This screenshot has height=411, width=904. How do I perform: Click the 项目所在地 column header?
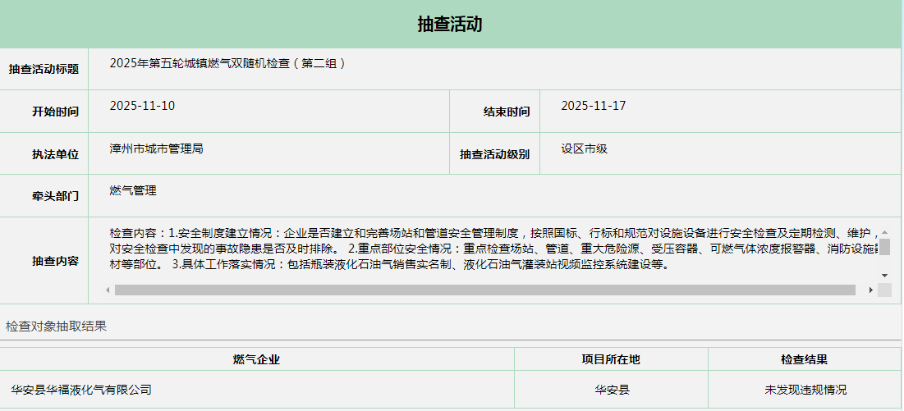pos(611,359)
